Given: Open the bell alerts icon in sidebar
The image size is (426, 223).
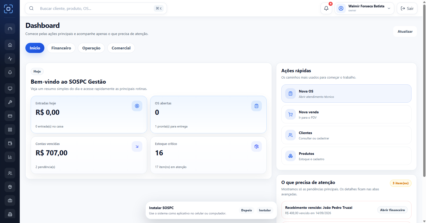Looking at the screenshot, I should click(10, 72).
